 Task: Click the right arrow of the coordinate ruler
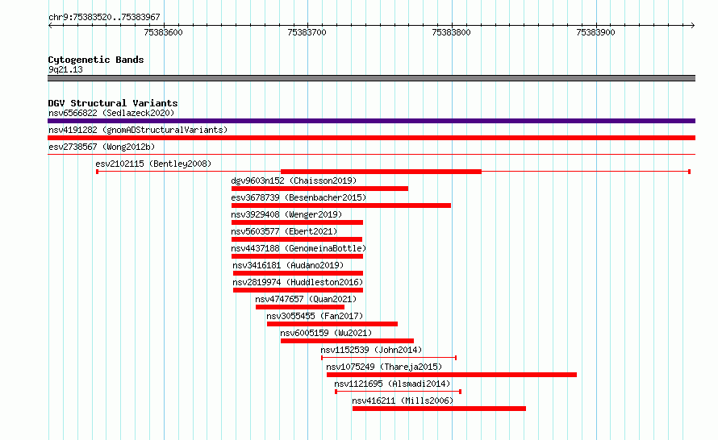[692, 25]
